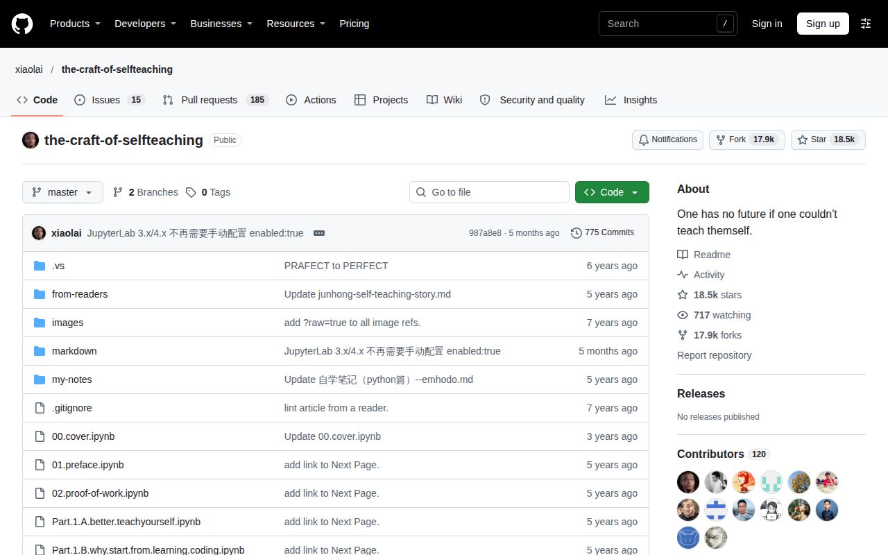Open 01.preface.ipynb file
This screenshot has height=555, width=888.
pos(88,465)
